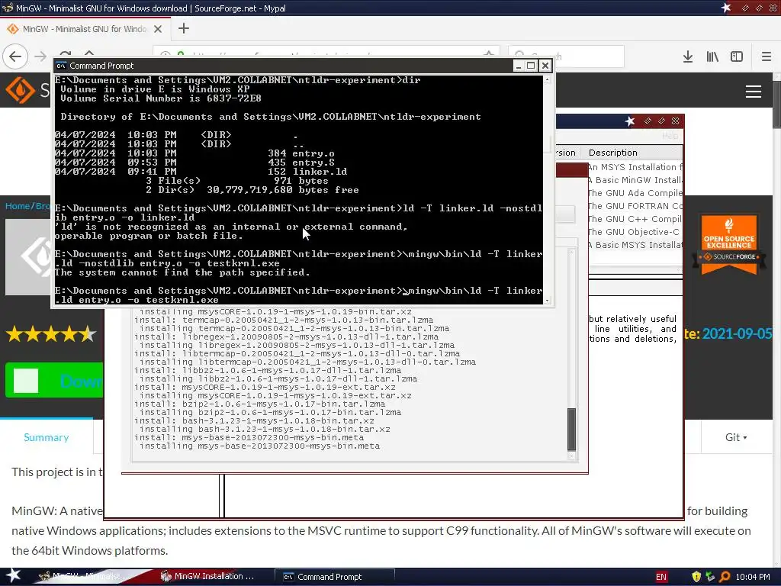
Task: Click the orange magnifier tray icon
Action: [725, 577]
